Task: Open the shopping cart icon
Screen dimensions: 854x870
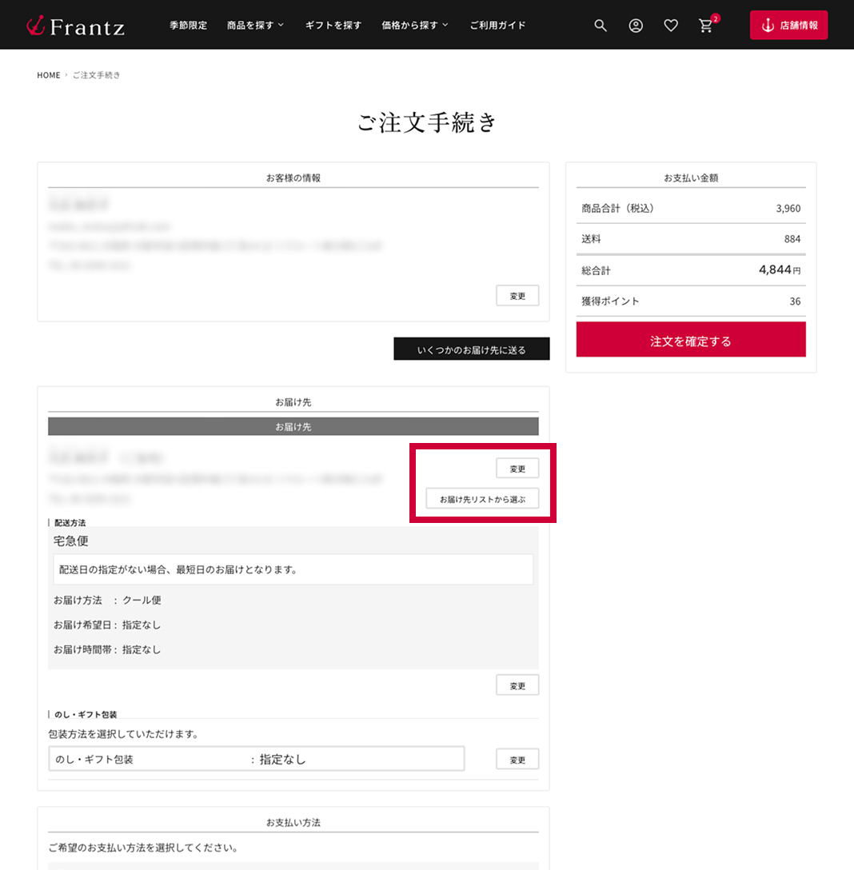Action: (x=706, y=26)
